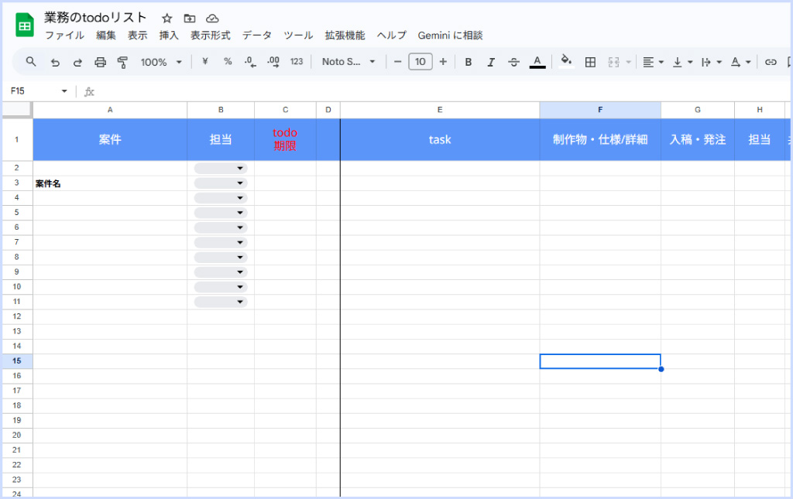
Task: Toggle bold formatting
Action: click(468, 62)
